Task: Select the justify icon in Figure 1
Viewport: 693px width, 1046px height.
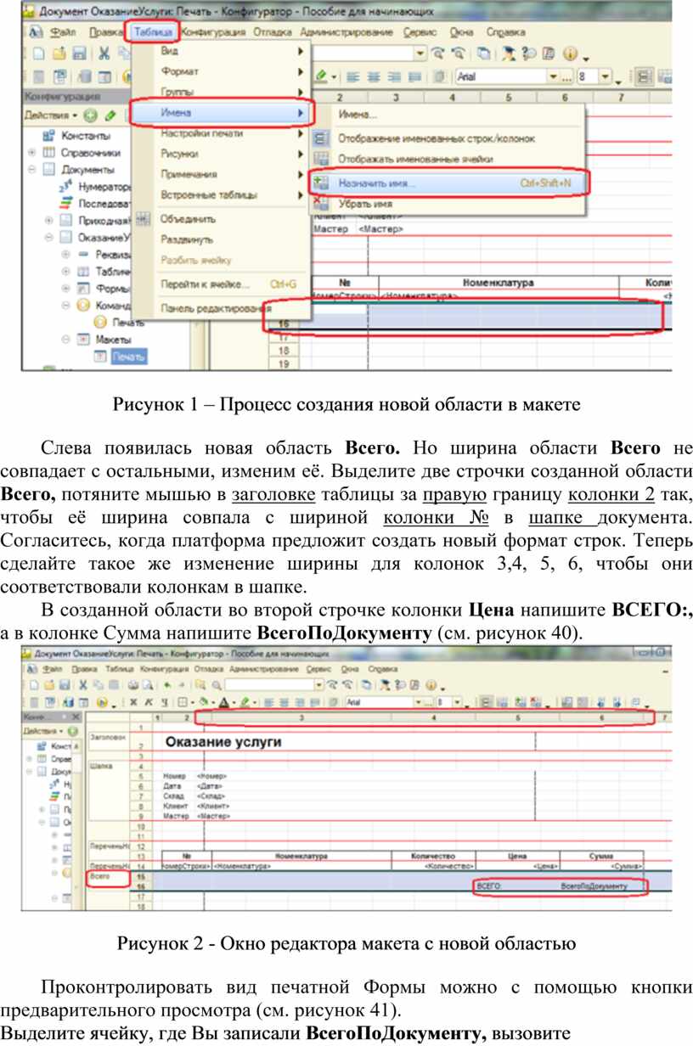Action: (x=414, y=76)
